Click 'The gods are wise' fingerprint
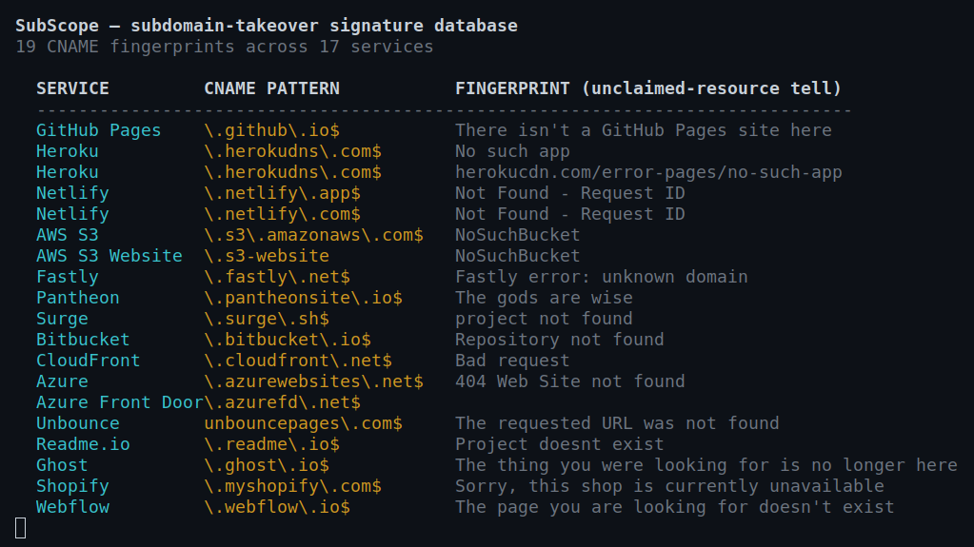This screenshot has width=974, height=547. coord(544,298)
